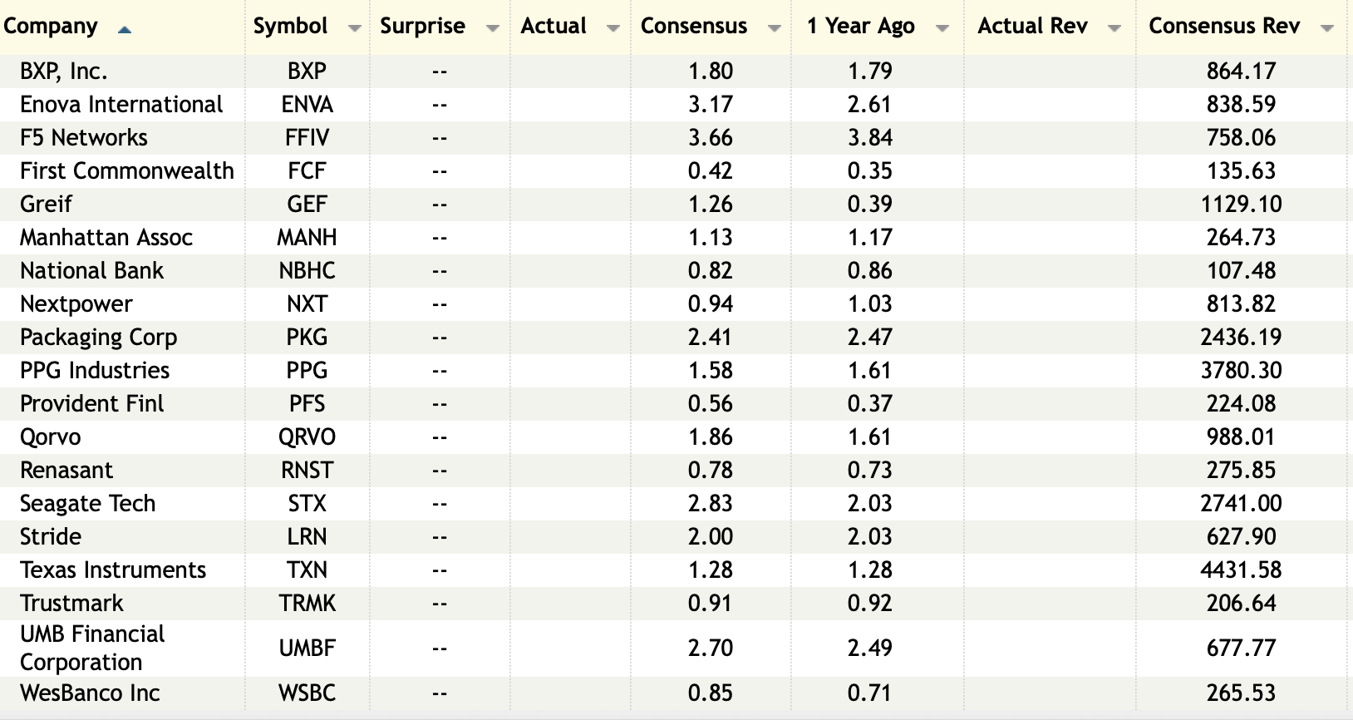Click Greif consensus revenue value 1129.10

pos(1241,205)
